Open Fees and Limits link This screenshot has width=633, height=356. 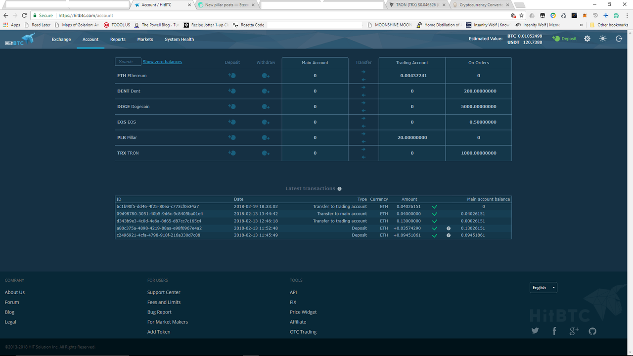coord(164,302)
